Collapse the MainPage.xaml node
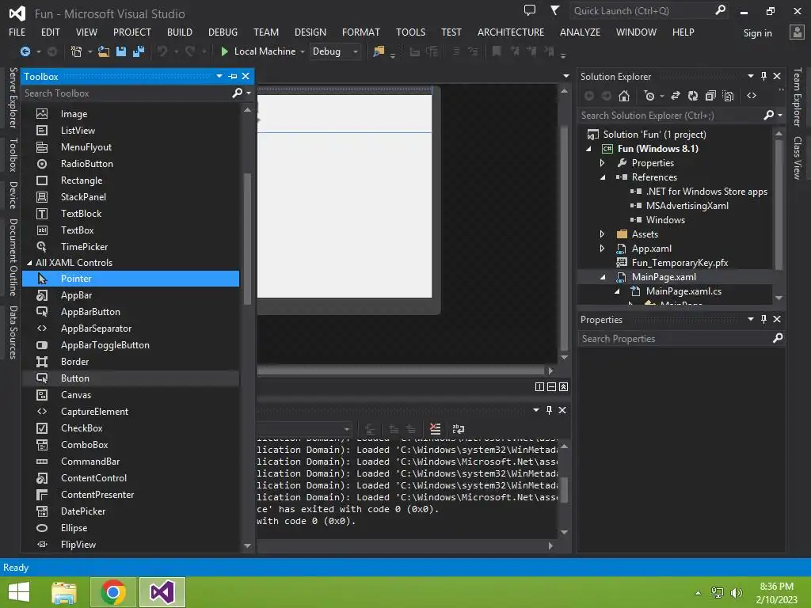 [603, 277]
